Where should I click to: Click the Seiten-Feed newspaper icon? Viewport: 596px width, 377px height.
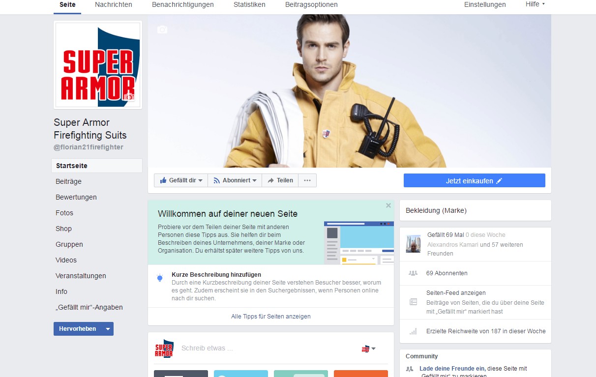point(413,302)
